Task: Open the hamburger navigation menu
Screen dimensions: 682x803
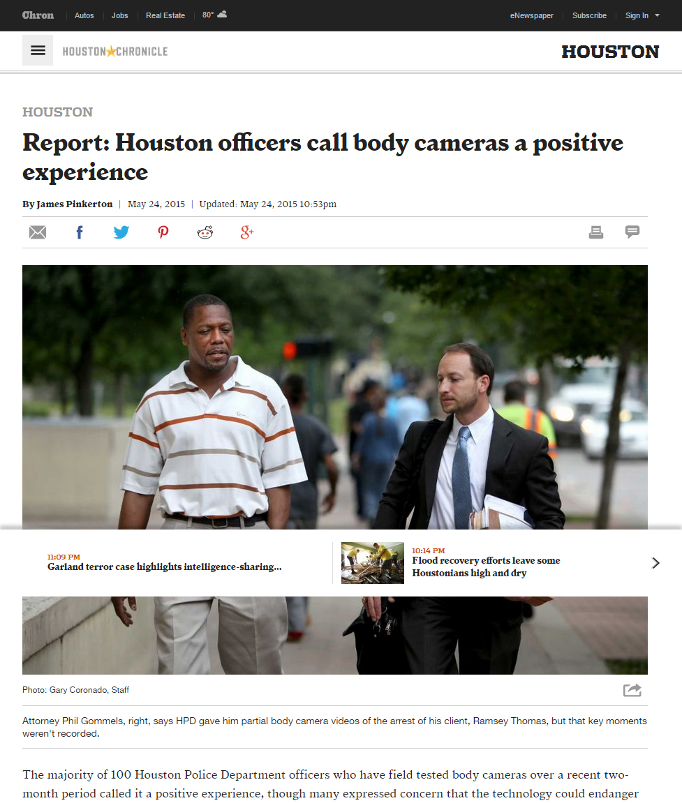Action: 38,50
